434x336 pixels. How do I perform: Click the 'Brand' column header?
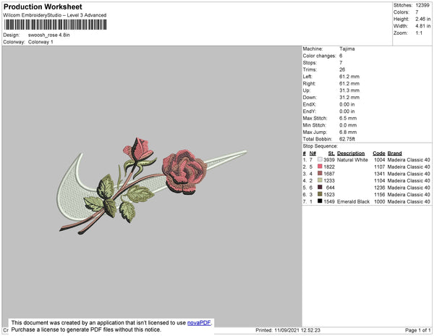pos(395,154)
